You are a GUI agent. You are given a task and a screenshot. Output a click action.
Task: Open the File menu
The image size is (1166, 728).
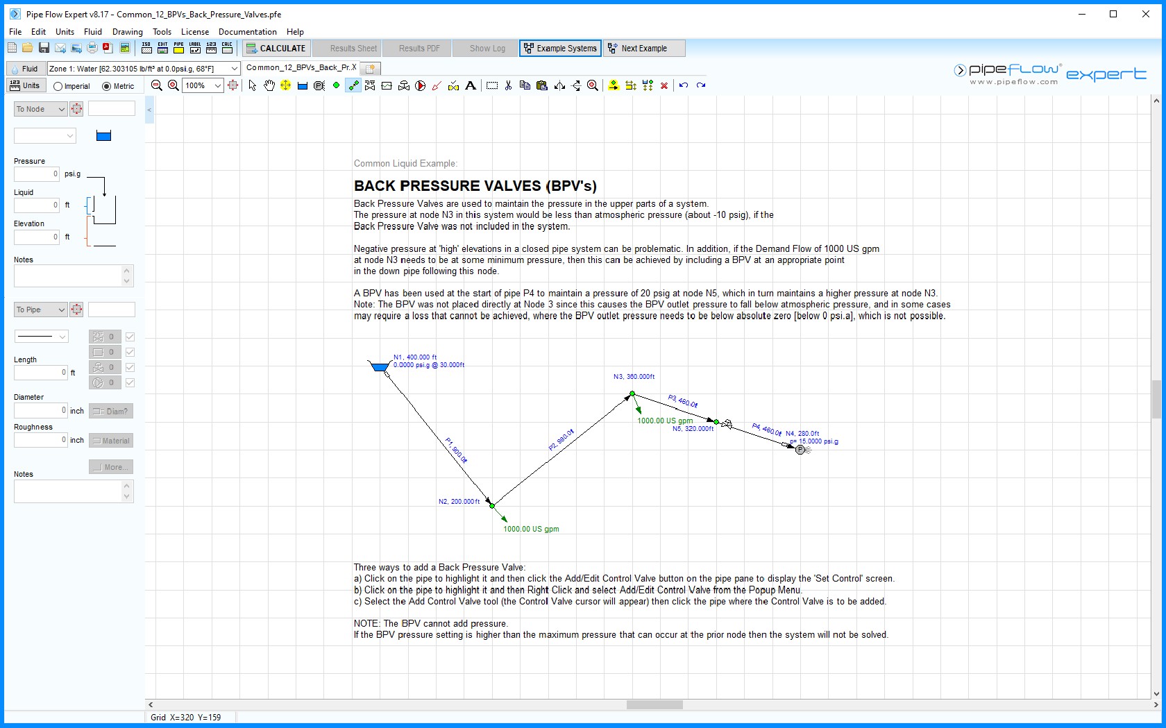click(x=15, y=31)
